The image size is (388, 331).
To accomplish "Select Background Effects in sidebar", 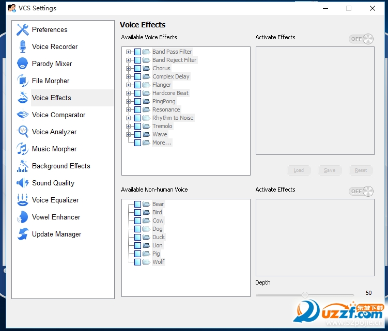I will coord(61,166).
